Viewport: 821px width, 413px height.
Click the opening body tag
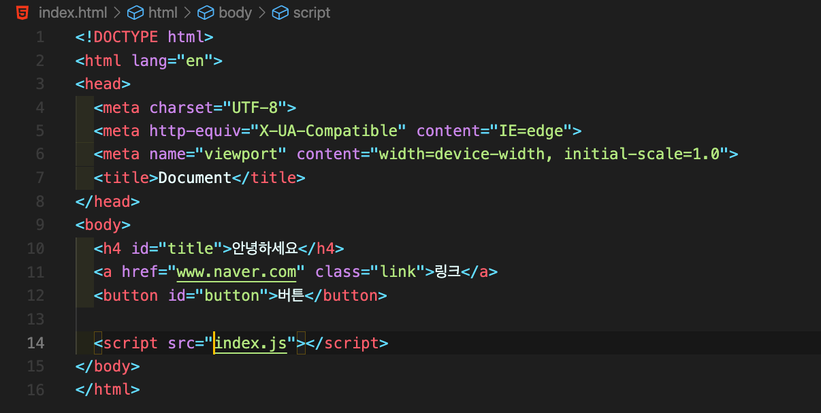(x=103, y=225)
